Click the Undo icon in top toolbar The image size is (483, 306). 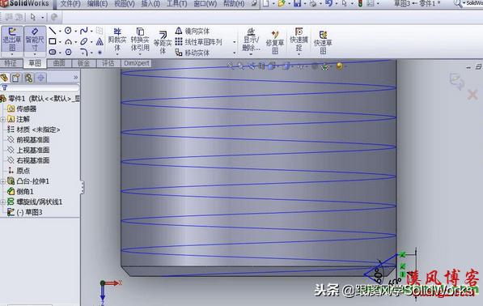[328, 3]
